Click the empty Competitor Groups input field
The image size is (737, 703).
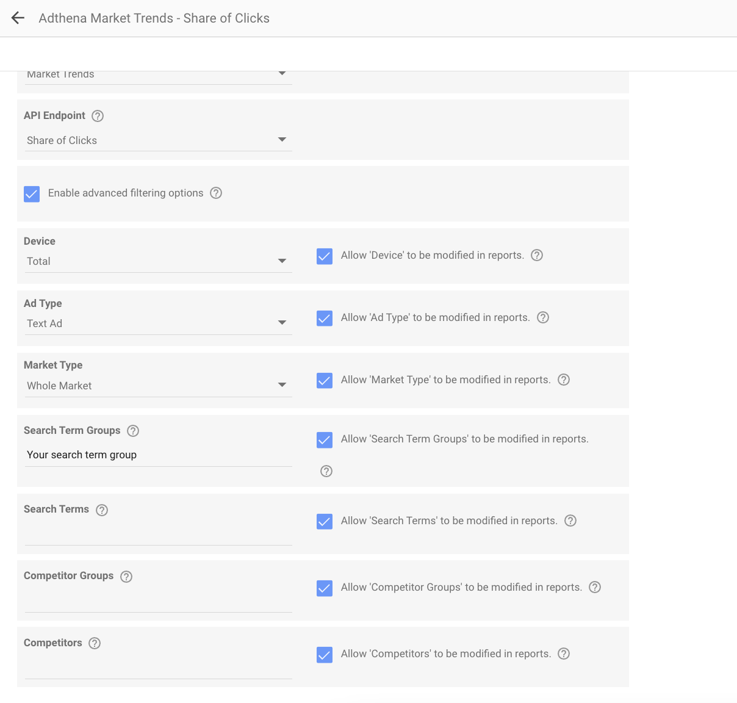coord(158,601)
